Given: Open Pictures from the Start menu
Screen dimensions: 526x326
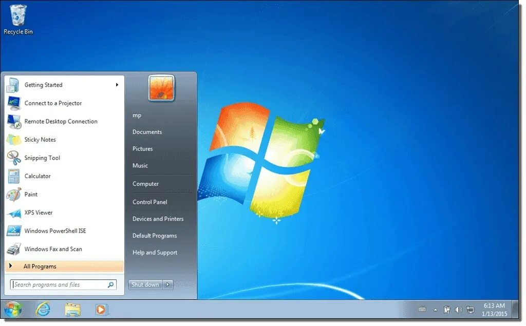Looking at the screenshot, I should [x=143, y=149].
